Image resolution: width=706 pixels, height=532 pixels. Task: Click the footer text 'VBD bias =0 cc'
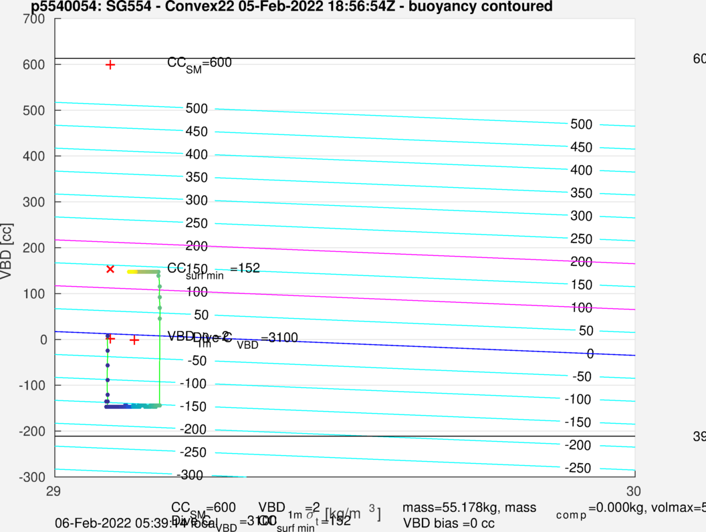[449, 523]
